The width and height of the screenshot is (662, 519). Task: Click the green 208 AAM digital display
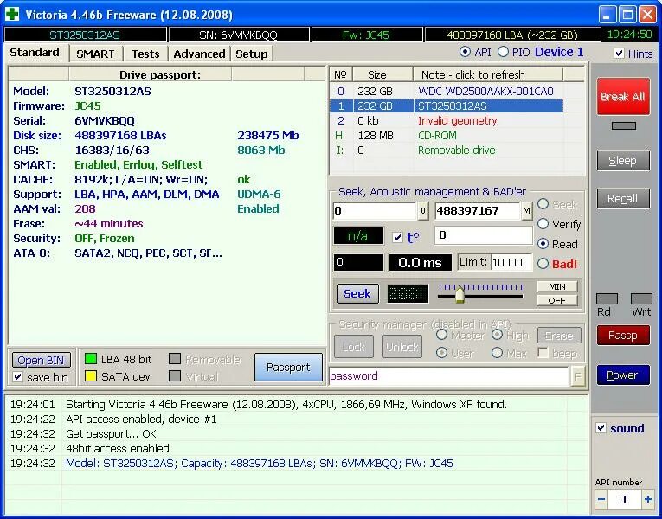(x=408, y=294)
